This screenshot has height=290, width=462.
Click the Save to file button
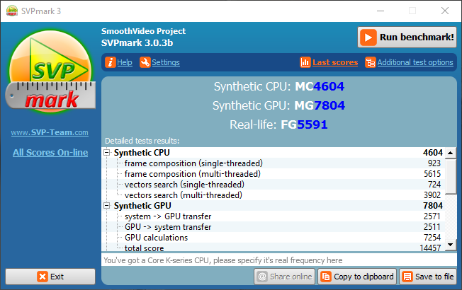point(428,277)
